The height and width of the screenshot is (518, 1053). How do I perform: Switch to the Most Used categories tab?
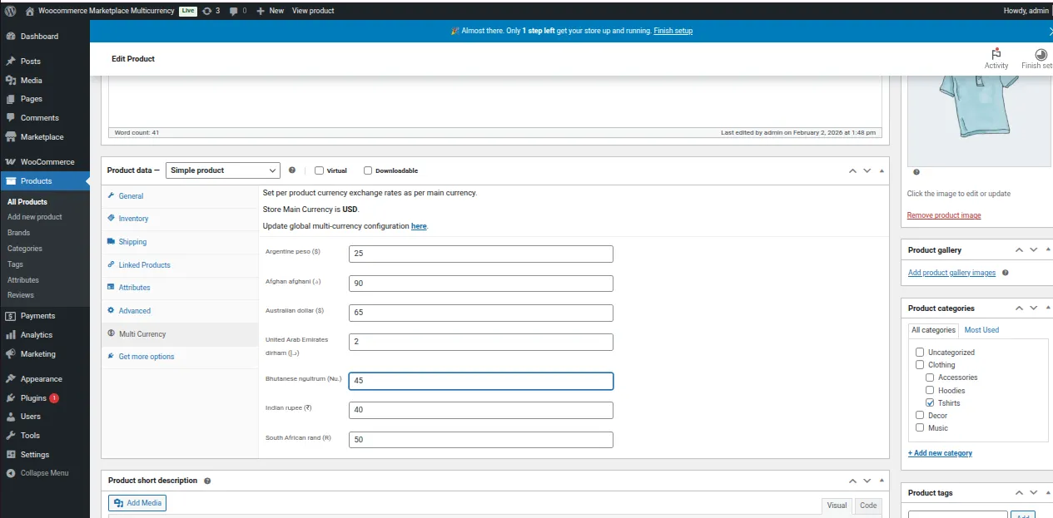tap(981, 330)
